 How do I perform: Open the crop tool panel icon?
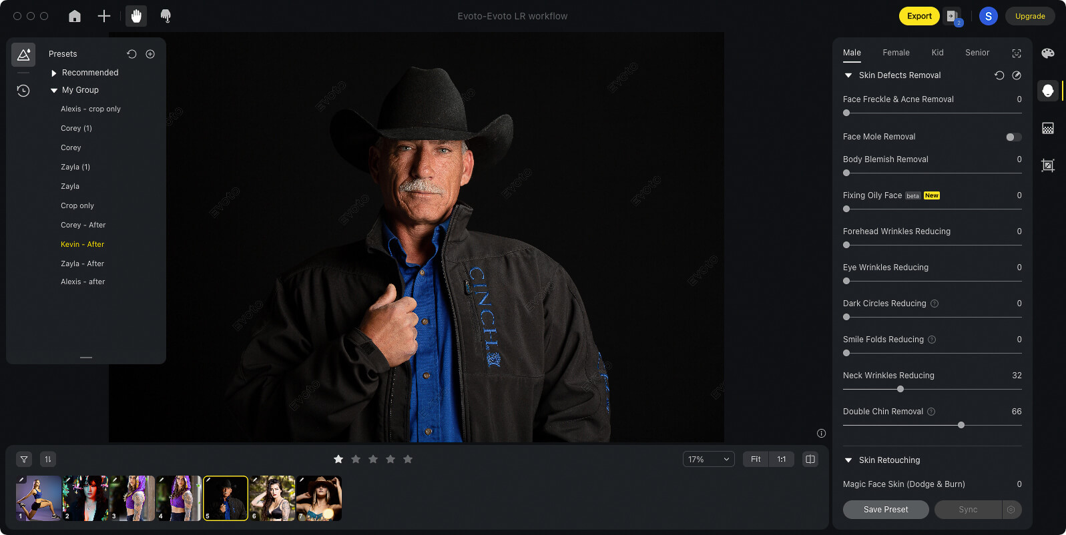[1048, 165]
